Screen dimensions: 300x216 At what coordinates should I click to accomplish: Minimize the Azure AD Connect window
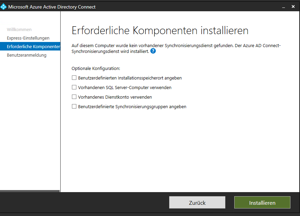coord(284,7)
